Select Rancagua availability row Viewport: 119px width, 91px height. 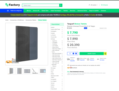57,68
